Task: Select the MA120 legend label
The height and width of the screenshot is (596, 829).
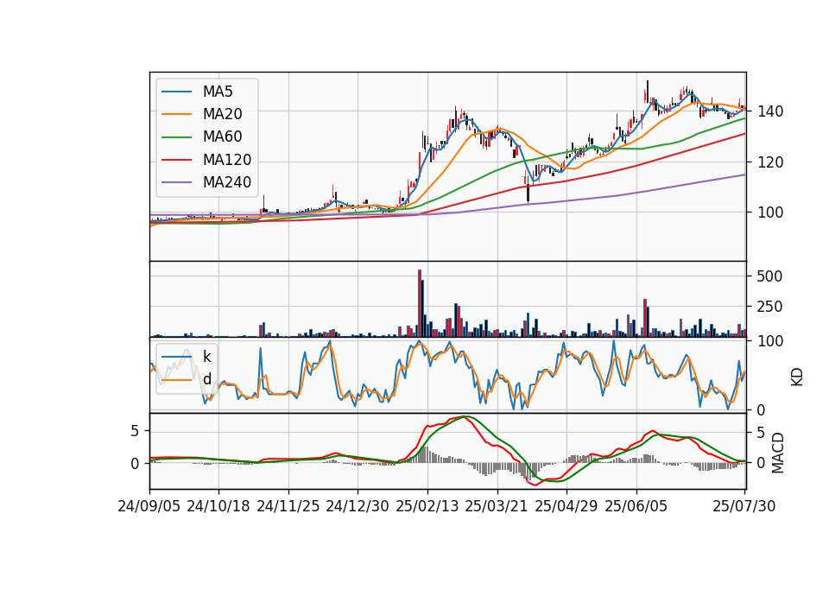Action: [x=227, y=160]
